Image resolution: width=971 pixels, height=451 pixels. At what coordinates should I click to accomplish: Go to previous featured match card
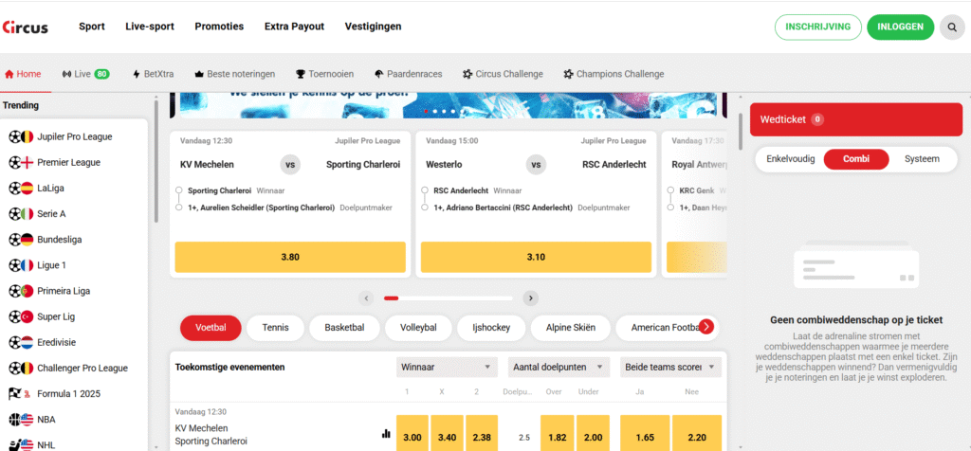(x=366, y=298)
